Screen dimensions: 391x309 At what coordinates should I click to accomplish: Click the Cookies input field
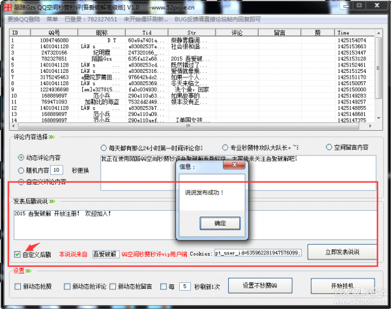[258, 252]
